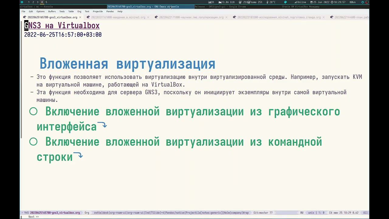Switch to virtual desktop 3
This screenshot has width=389, height=219.
click(x=38, y=2)
